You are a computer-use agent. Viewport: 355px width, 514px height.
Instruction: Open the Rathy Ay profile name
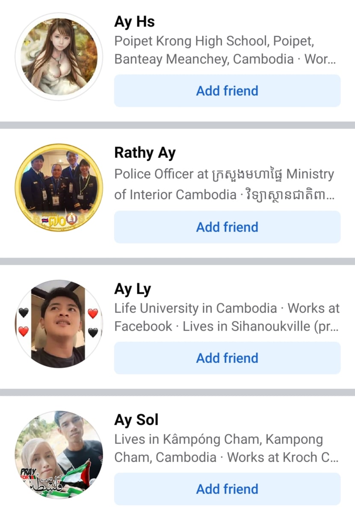[145, 153]
